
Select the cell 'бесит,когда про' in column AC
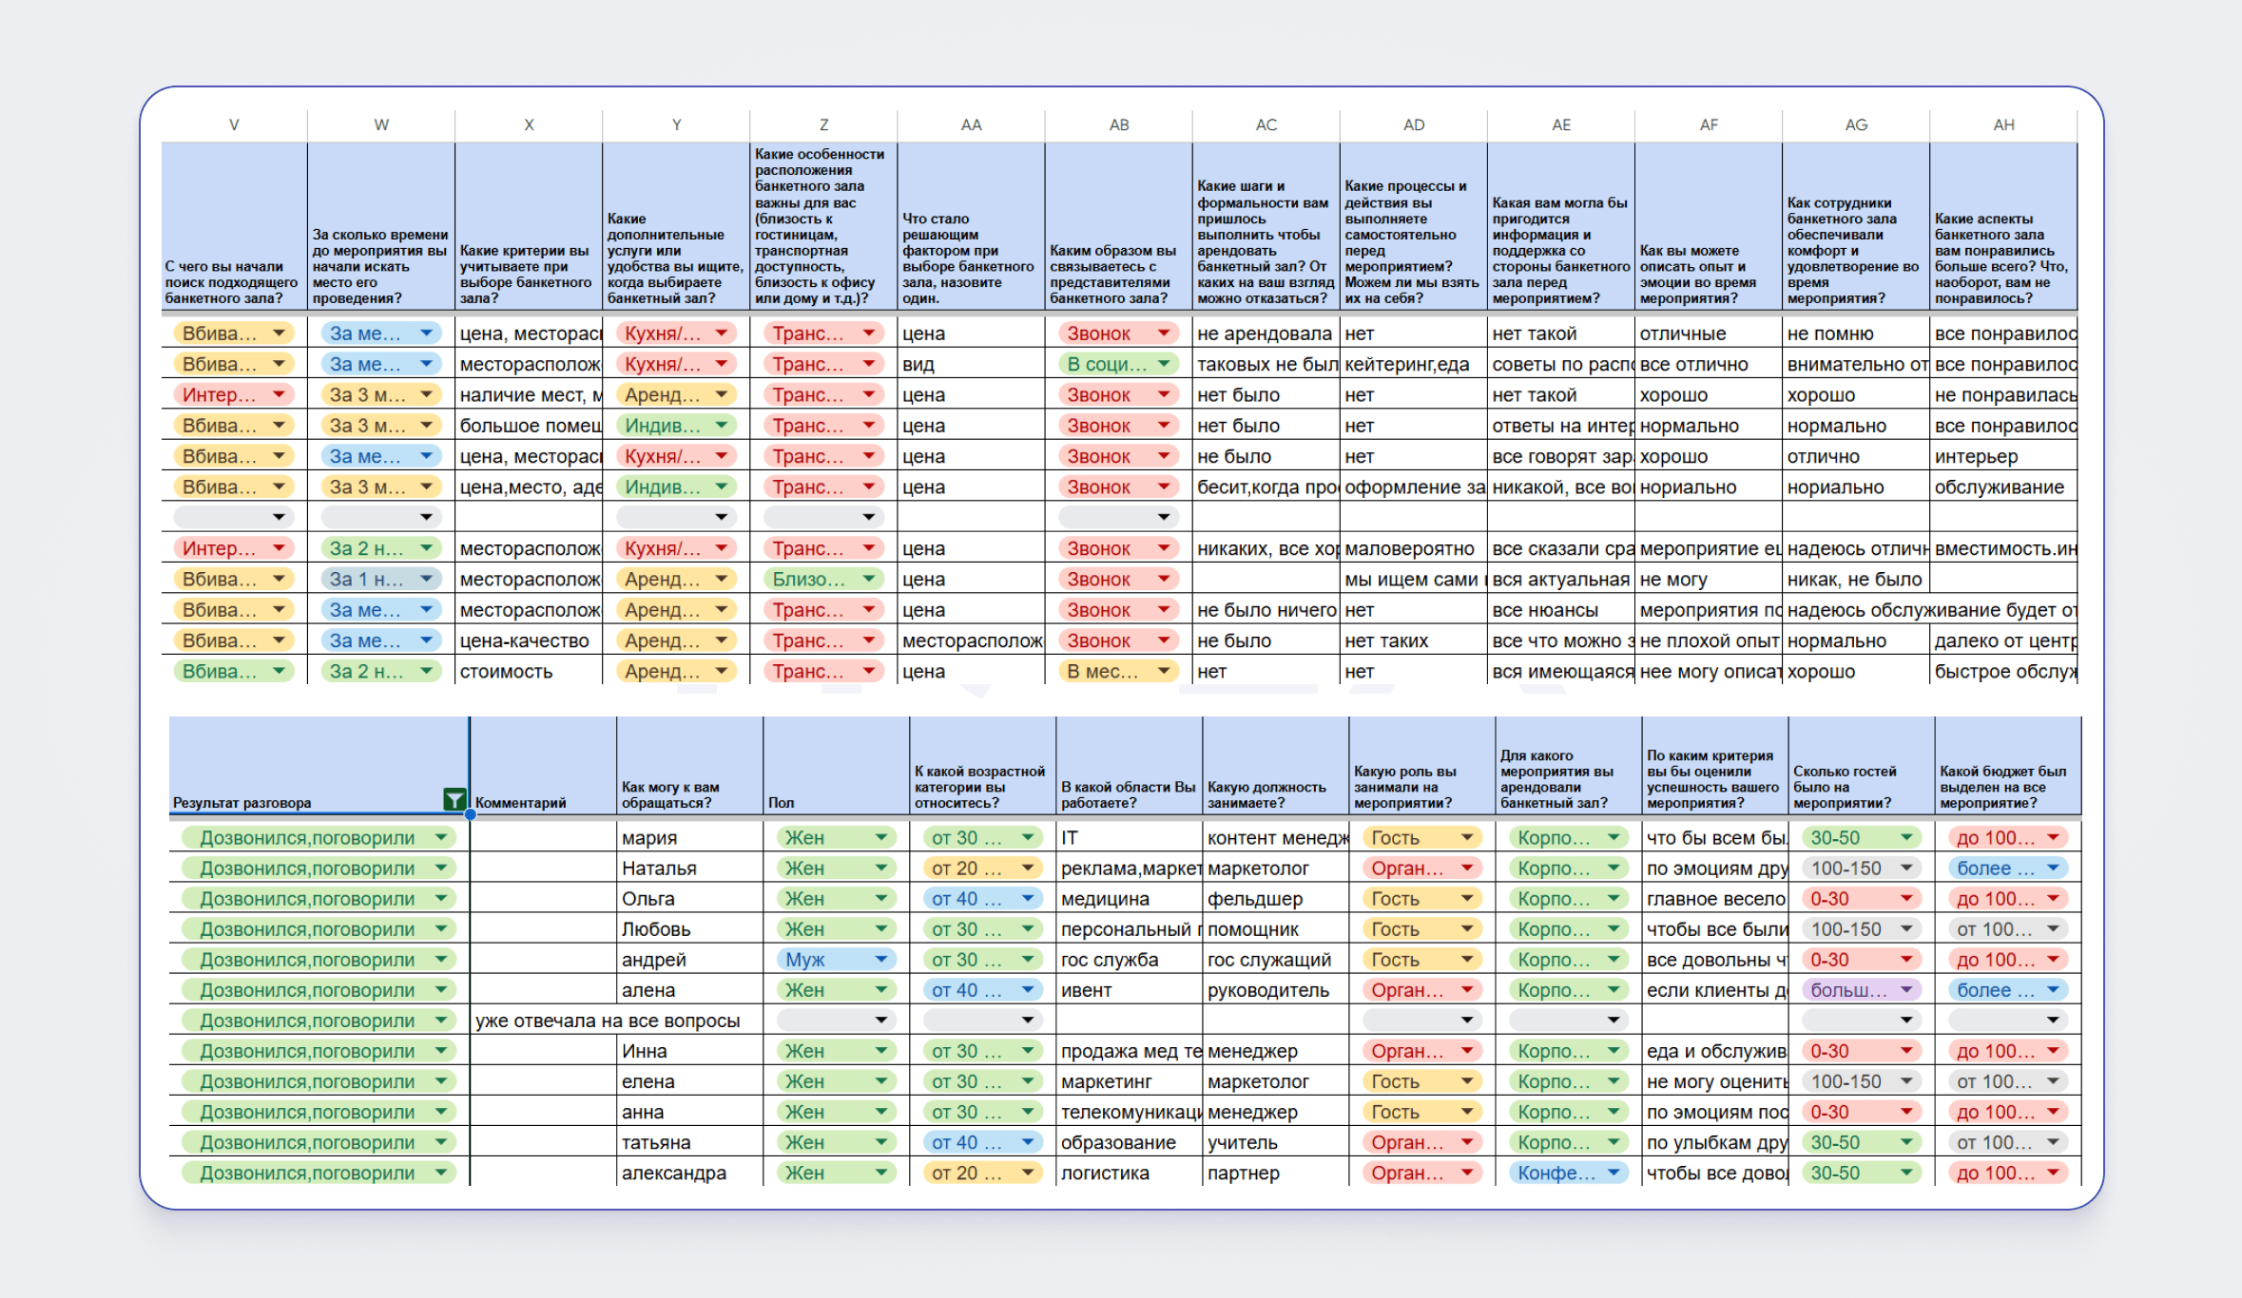pyautogui.click(x=1266, y=487)
